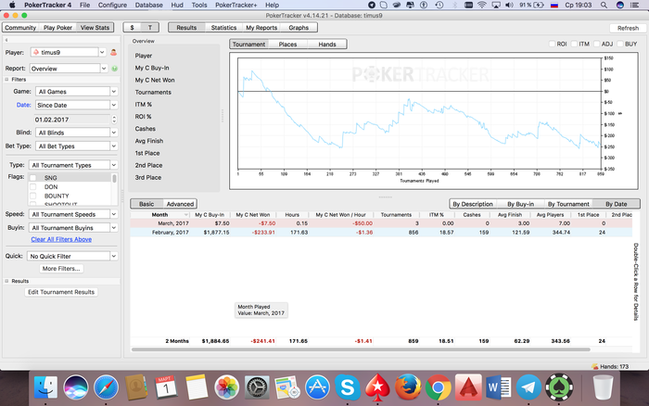Open the Player dropdown
This screenshot has width=649, height=406.
pos(102,52)
